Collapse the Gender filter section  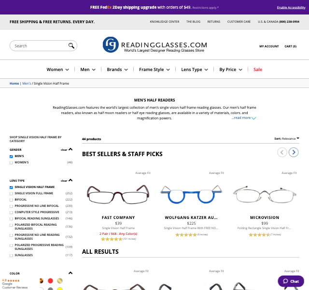coord(70,149)
